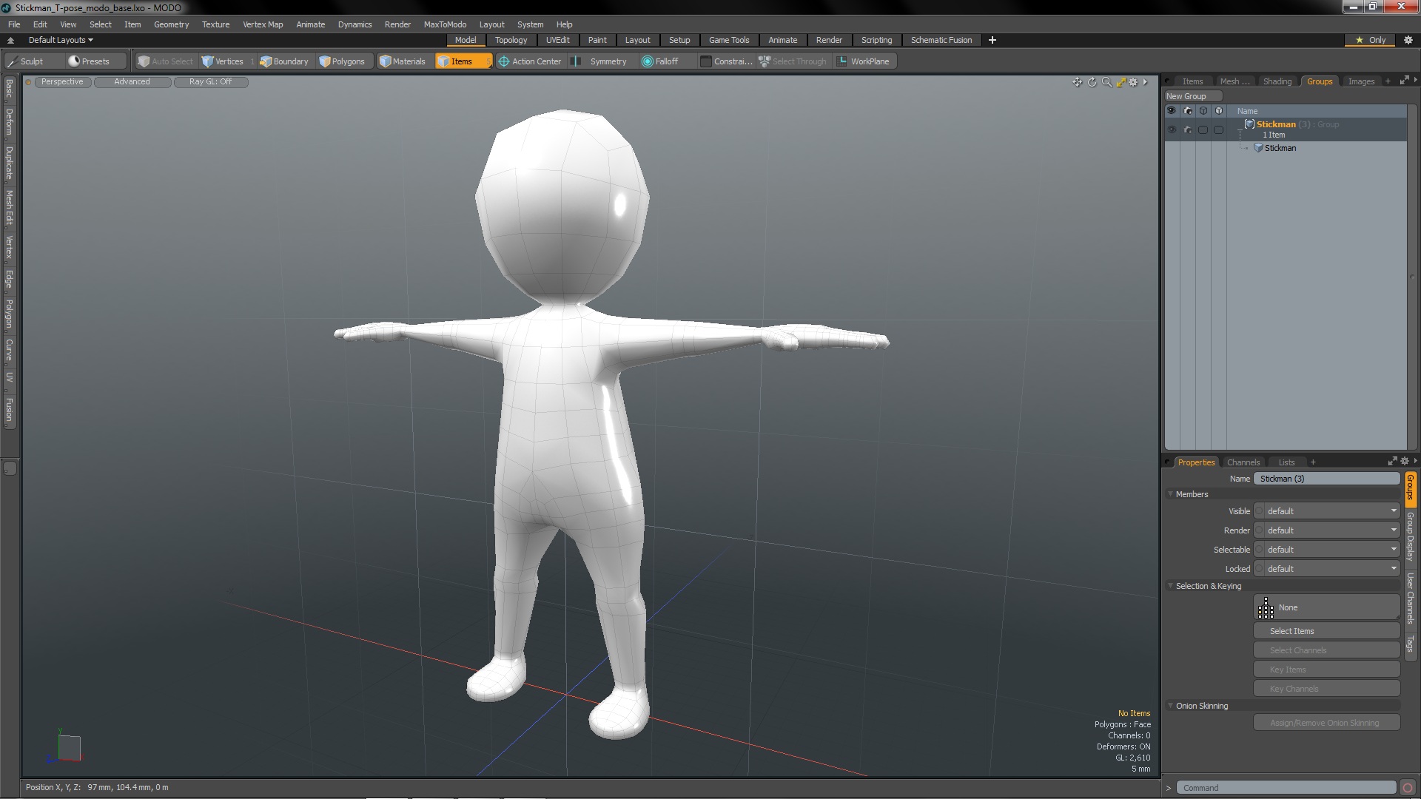
Task: Click the Select Items button
Action: click(x=1326, y=631)
